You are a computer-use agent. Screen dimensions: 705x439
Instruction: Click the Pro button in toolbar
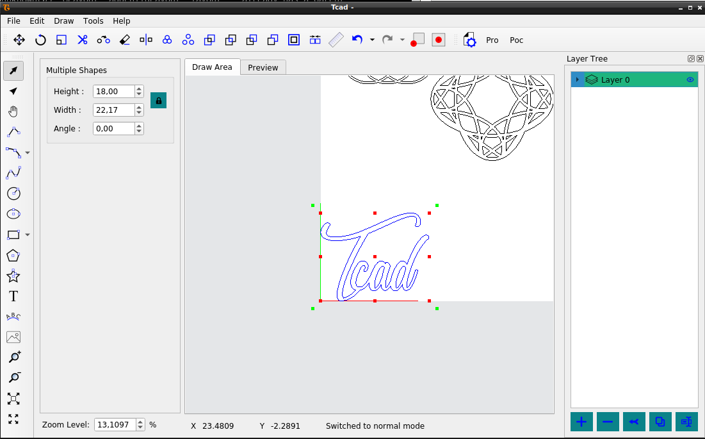tap(492, 40)
